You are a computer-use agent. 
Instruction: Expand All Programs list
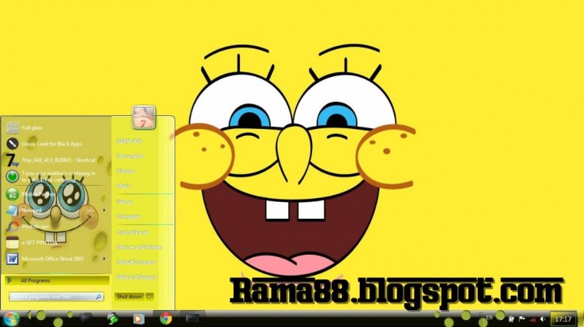(x=58, y=280)
